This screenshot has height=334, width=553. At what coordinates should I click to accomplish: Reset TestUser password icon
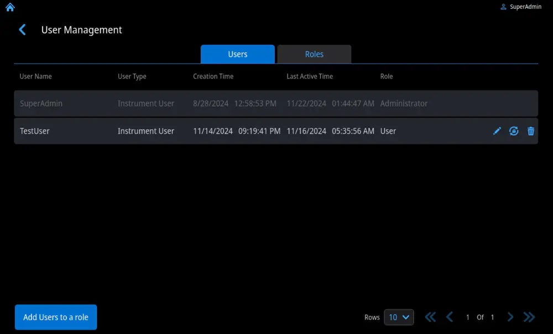coord(514,131)
